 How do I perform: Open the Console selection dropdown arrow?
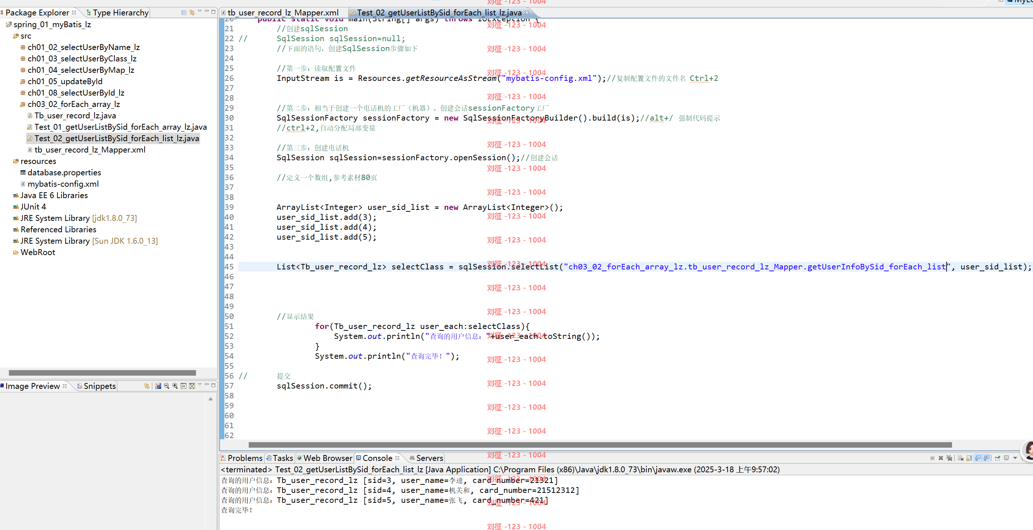point(1015,458)
